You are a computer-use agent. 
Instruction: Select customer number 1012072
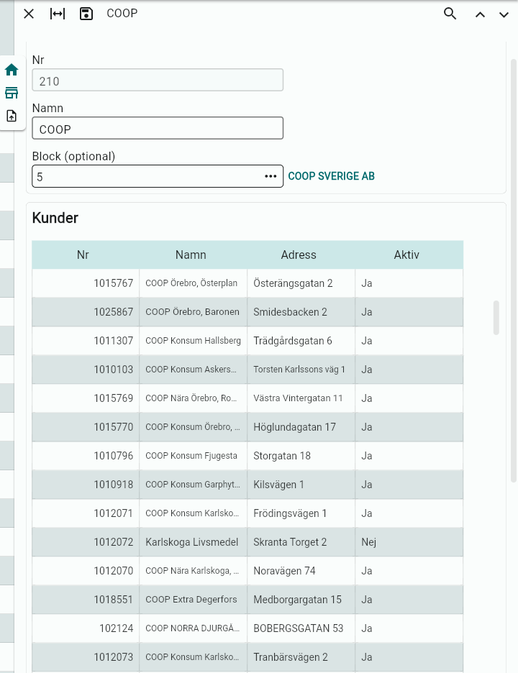coord(114,542)
